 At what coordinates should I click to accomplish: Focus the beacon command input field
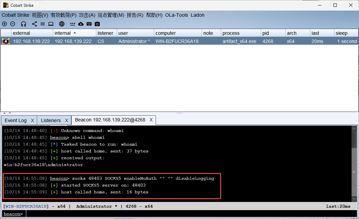click(x=191, y=214)
